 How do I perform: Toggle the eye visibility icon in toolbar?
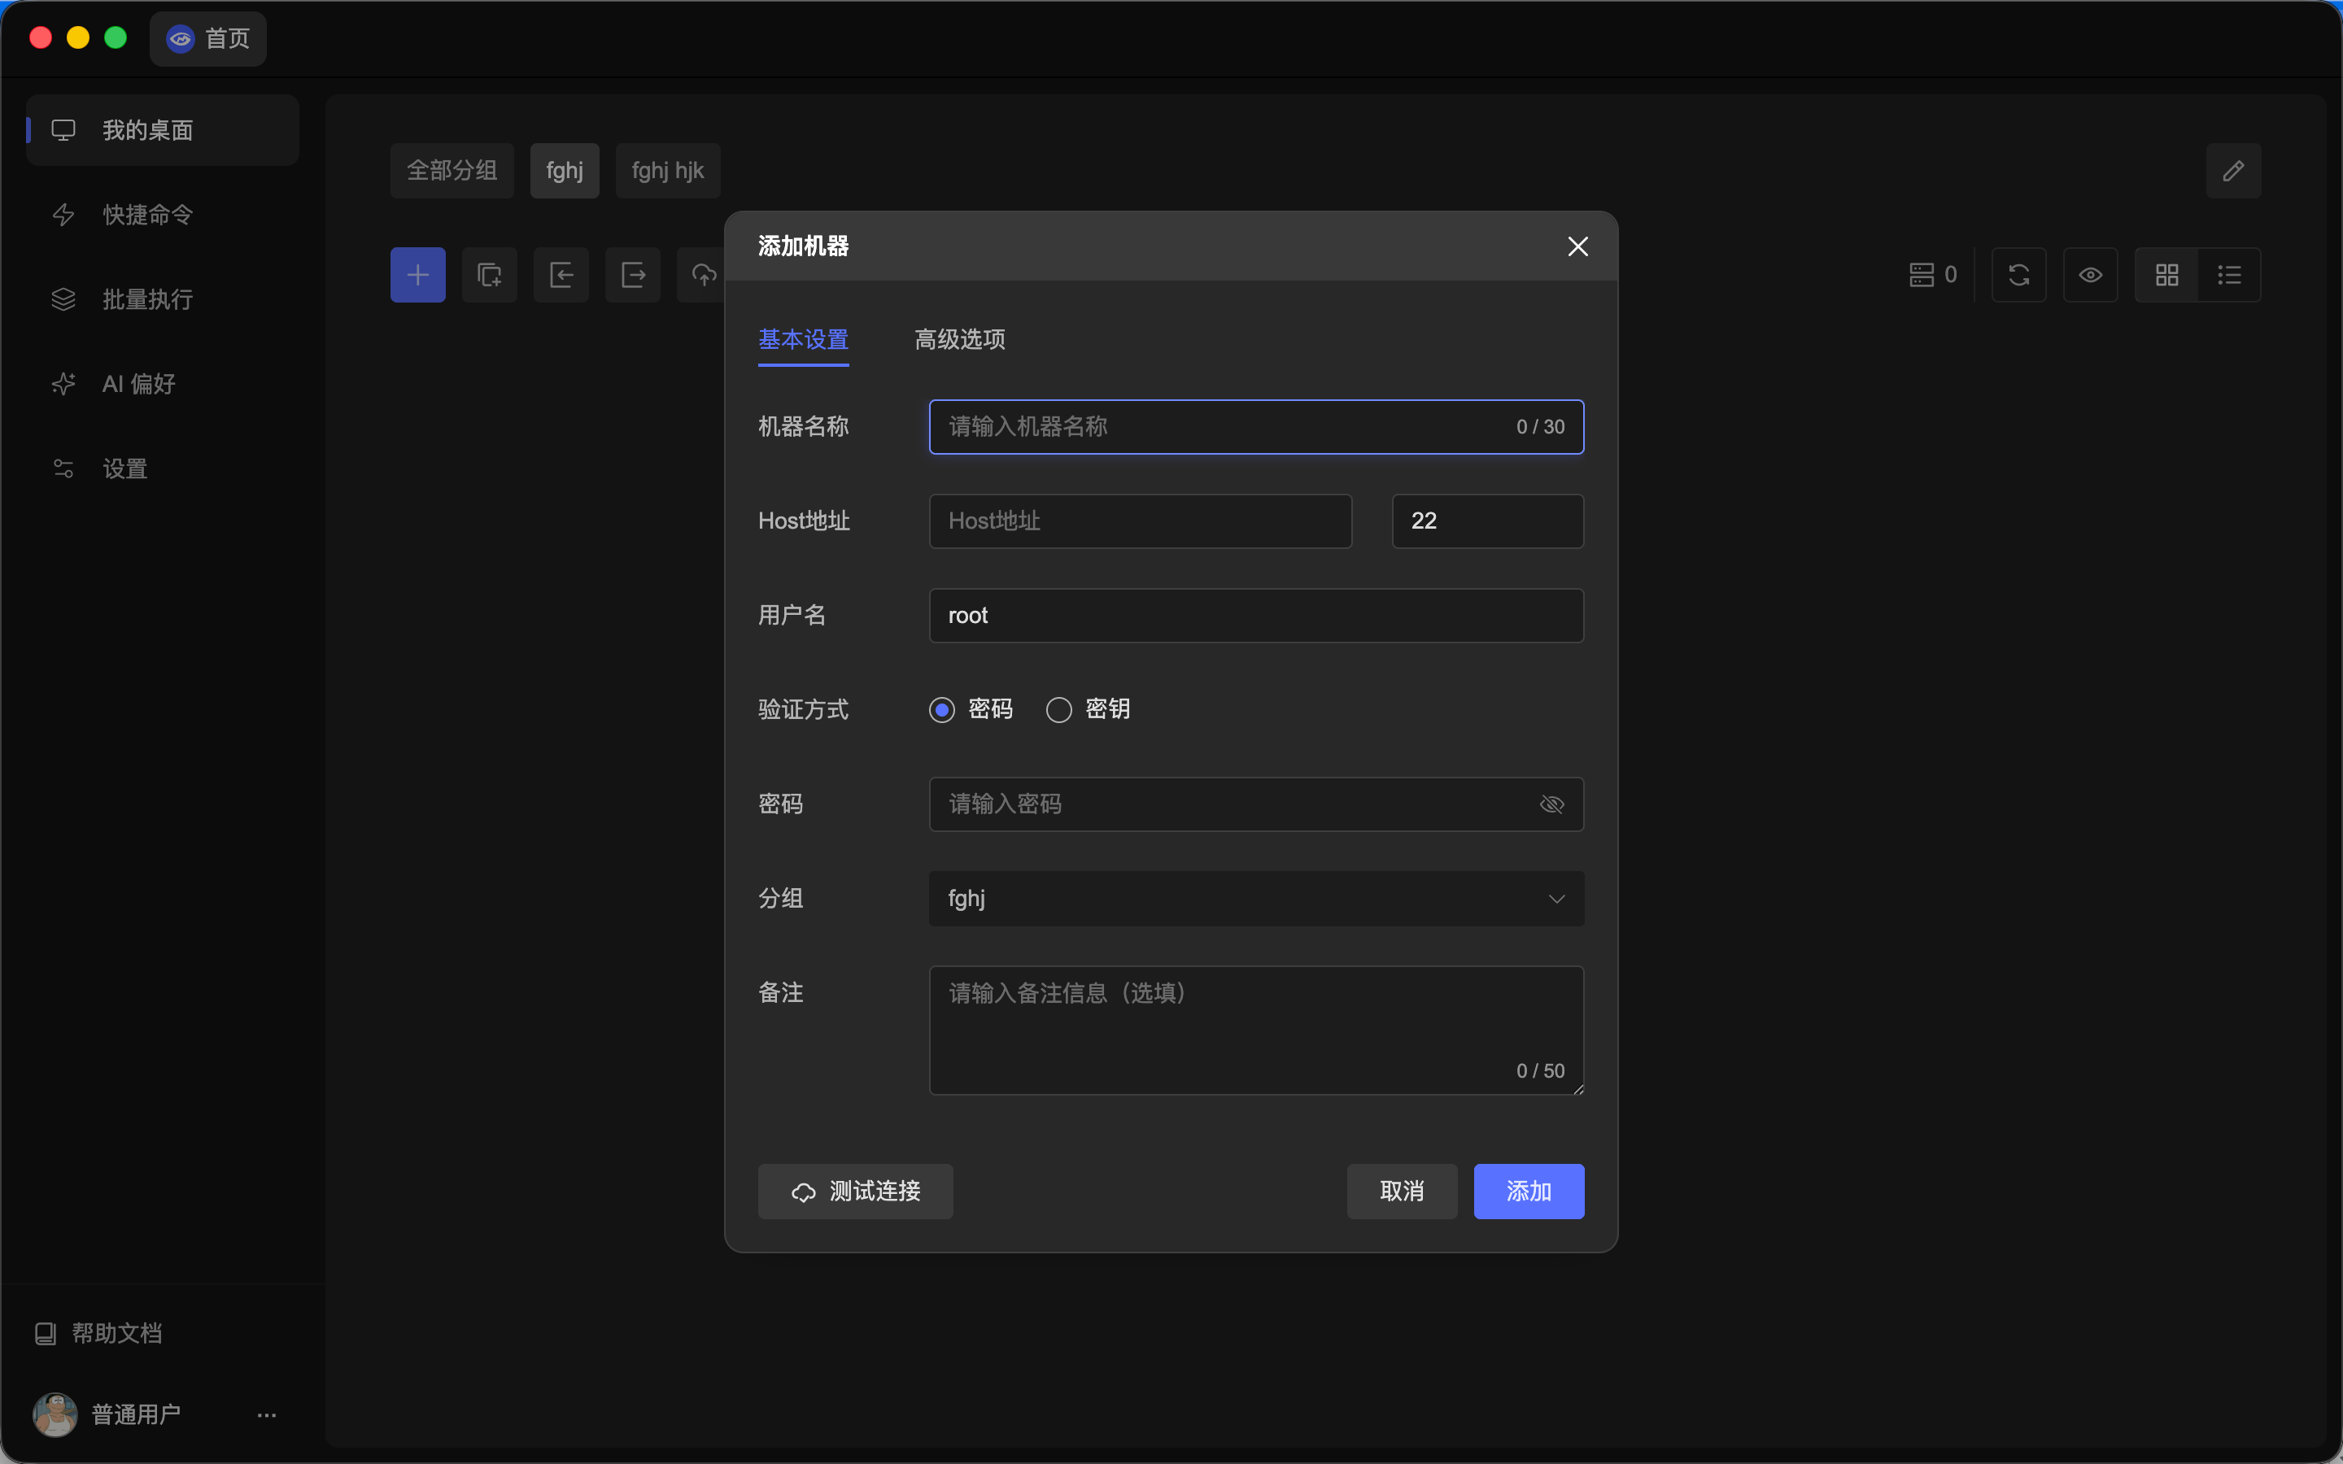(x=2090, y=275)
